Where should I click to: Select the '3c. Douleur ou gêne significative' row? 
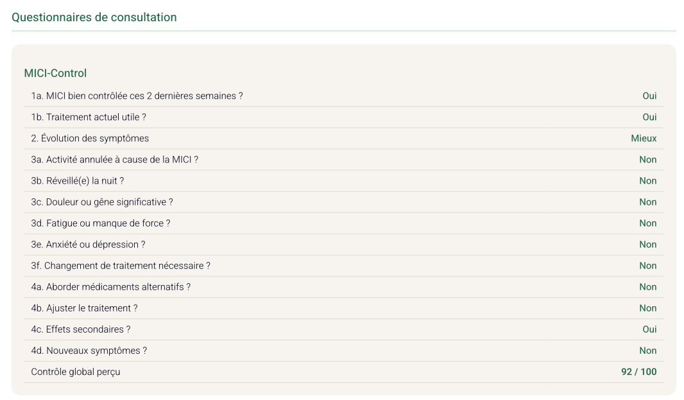click(x=344, y=202)
